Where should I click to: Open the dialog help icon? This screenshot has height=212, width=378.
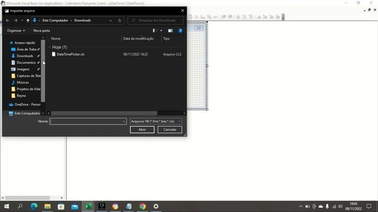click(180, 31)
